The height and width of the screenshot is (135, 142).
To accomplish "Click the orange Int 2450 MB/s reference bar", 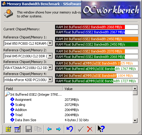I will point(97,39).
